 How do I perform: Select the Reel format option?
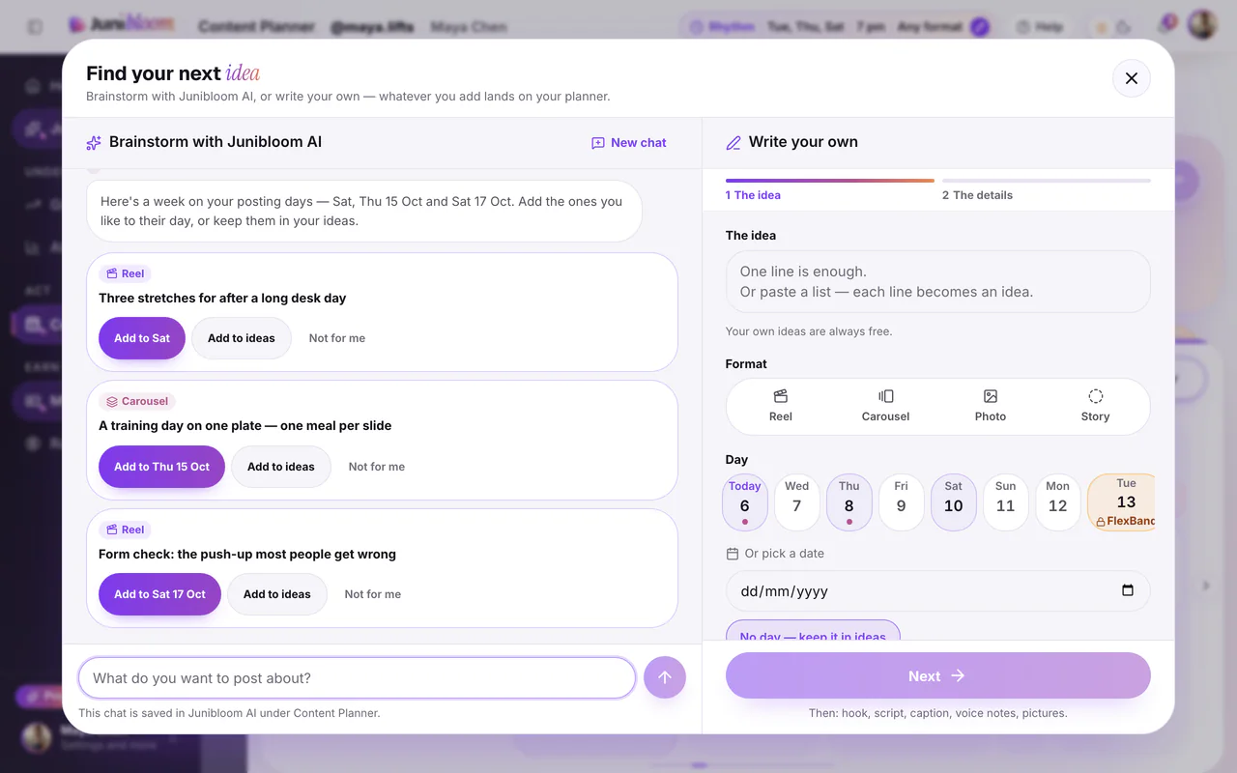pos(781,406)
